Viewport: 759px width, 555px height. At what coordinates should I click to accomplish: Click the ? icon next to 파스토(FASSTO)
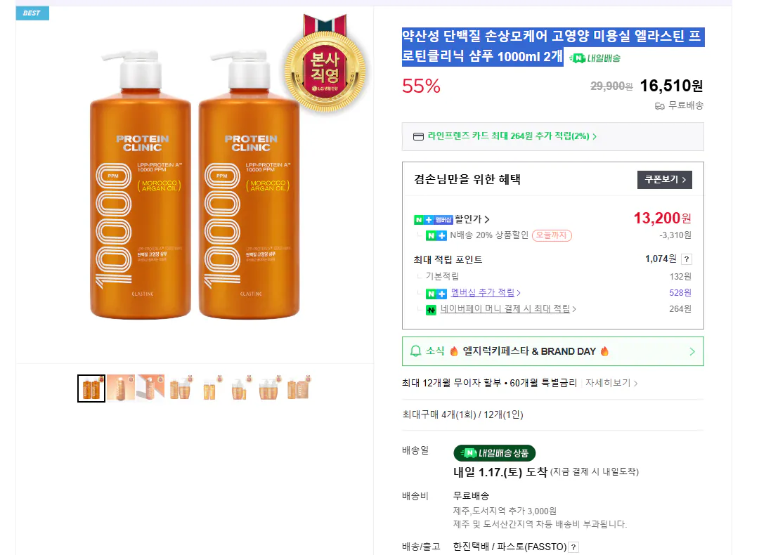(574, 547)
